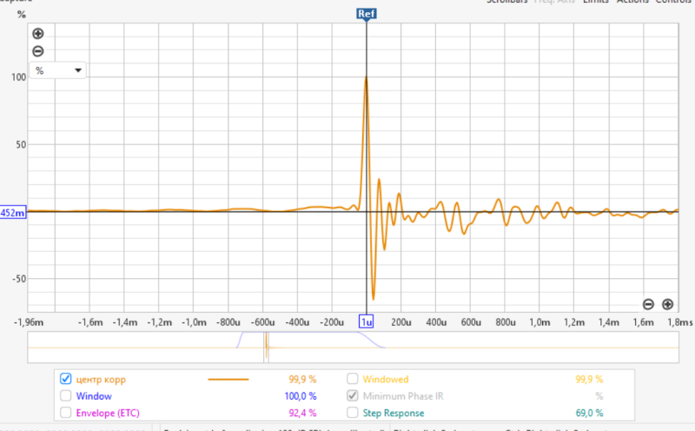The image size is (695, 431).
Task: Click the blue Ref marker above the graph
Action: point(367,14)
